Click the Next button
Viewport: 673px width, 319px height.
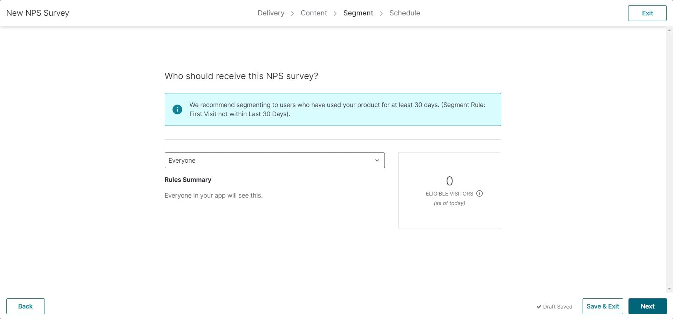[x=647, y=306]
